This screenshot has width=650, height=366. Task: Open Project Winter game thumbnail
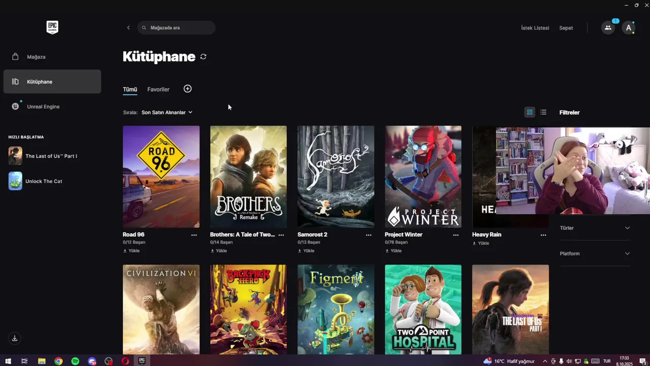[x=423, y=177]
